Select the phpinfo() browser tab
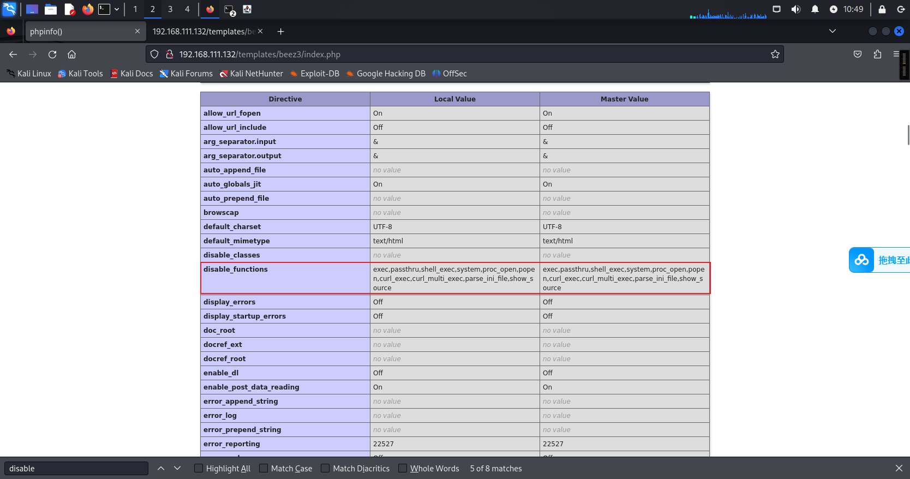Image resolution: width=910 pixels, height=479 pixels. (85, 32)
